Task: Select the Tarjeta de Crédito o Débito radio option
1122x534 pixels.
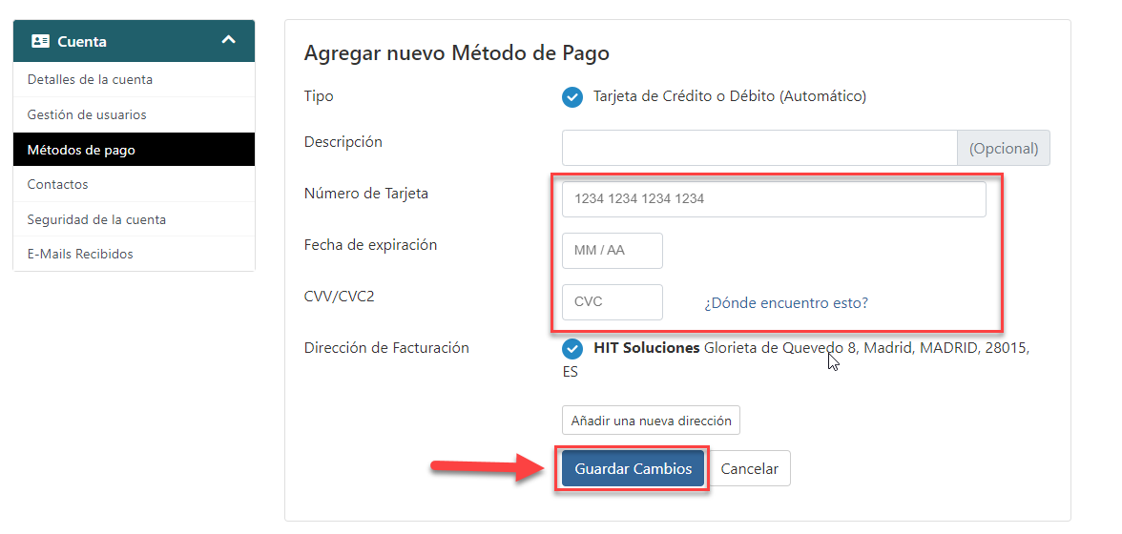Action: pyautogui.click(x=572, y=96)
